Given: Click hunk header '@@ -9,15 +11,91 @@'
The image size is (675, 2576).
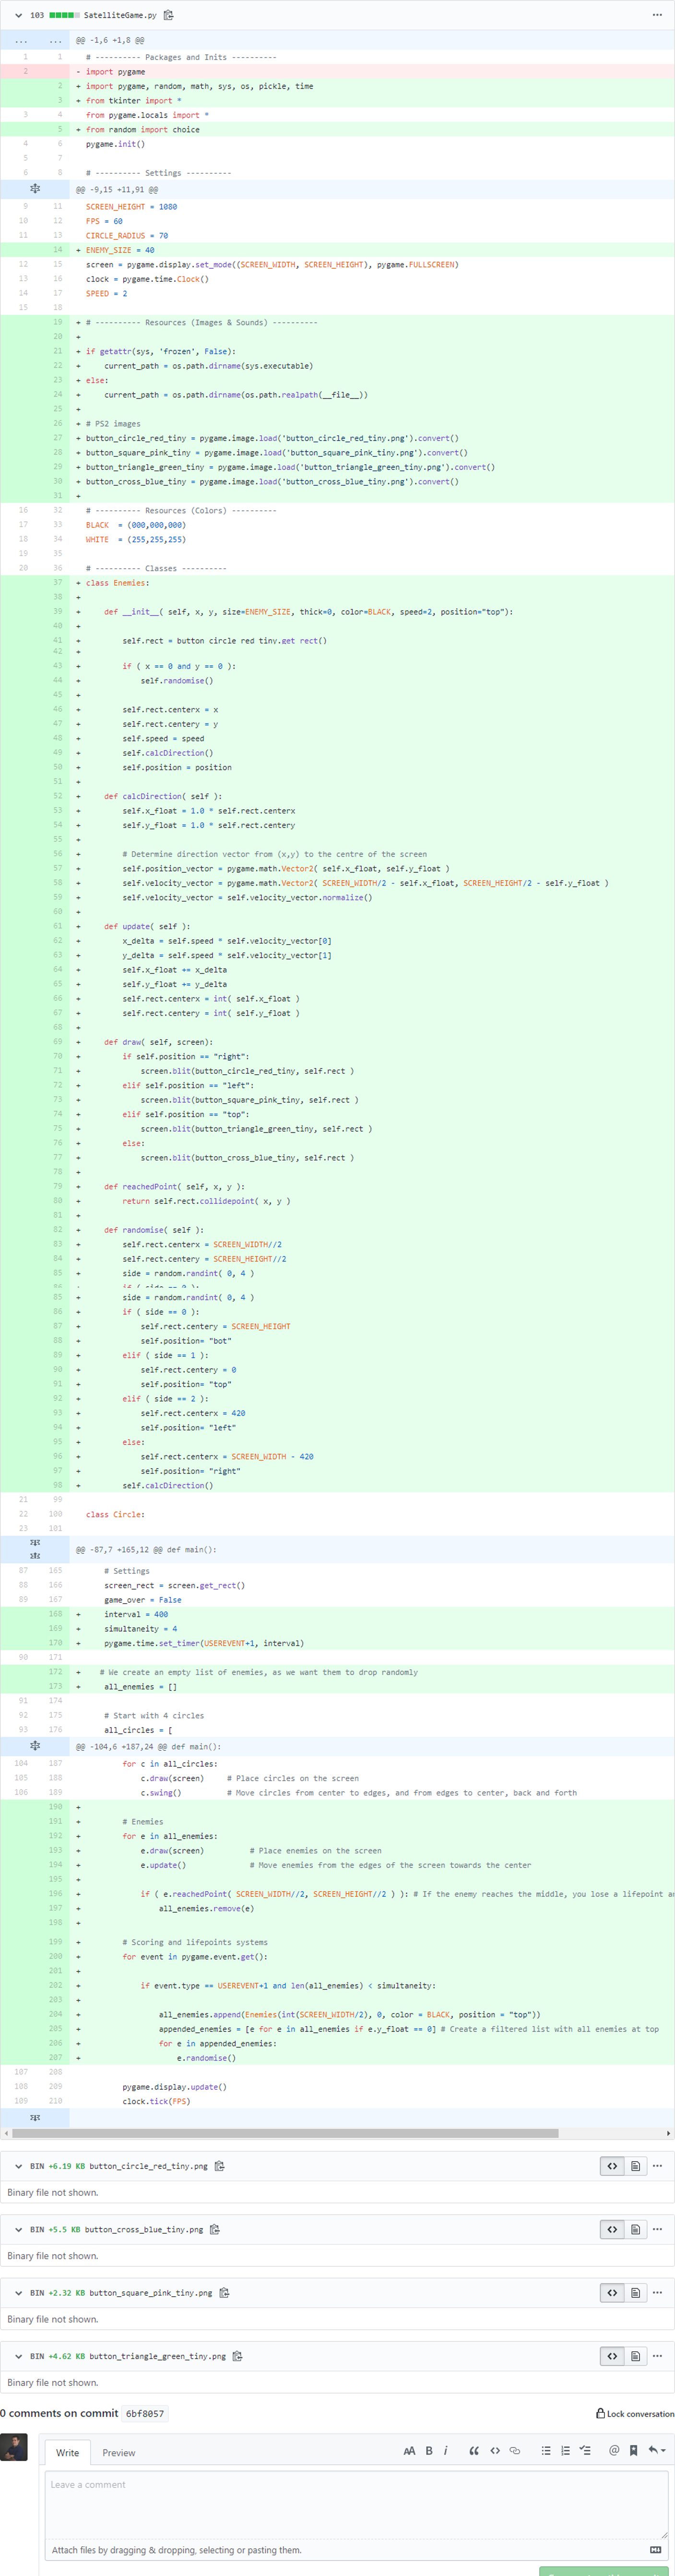Looking at the screenshot, I should (117, 189).
